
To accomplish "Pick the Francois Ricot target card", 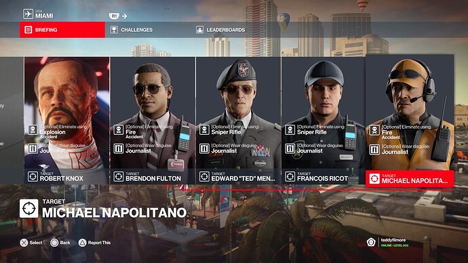I will point(324,121).
